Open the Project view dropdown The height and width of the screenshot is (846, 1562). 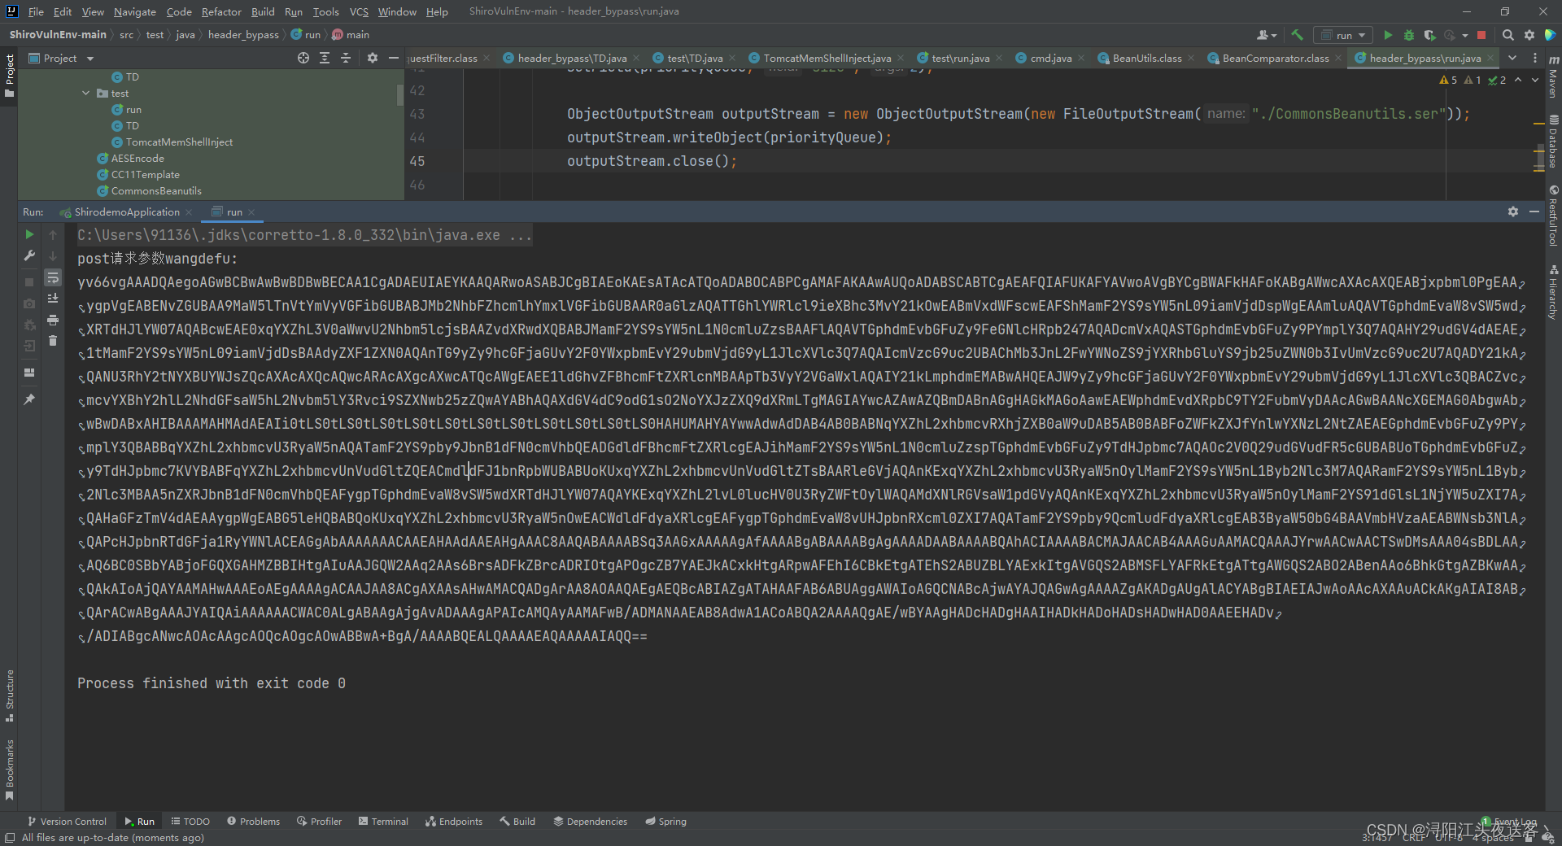[x=61, y=59]
